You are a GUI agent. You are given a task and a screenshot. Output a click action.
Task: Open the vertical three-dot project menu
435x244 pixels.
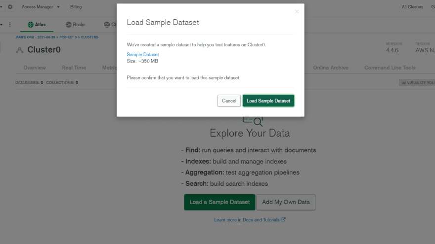10,25
